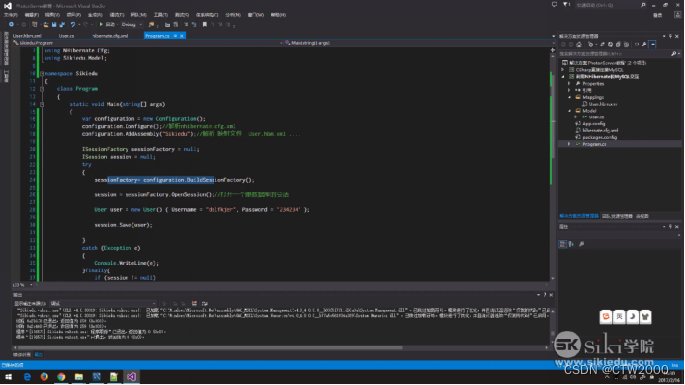The image size is (685, 385).
Task: Collapse the class Program code block
Action: coord(42,89)
